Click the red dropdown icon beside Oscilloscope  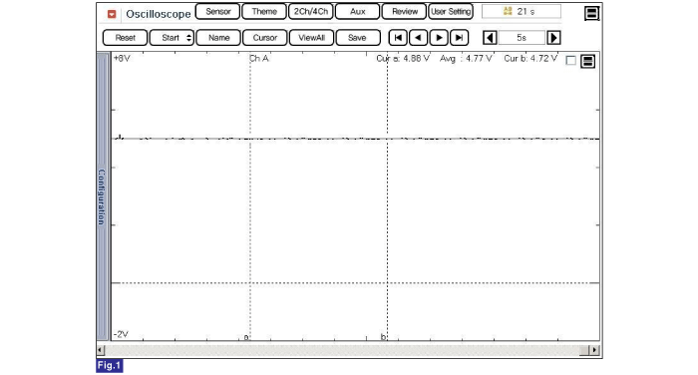pos(112,14)
